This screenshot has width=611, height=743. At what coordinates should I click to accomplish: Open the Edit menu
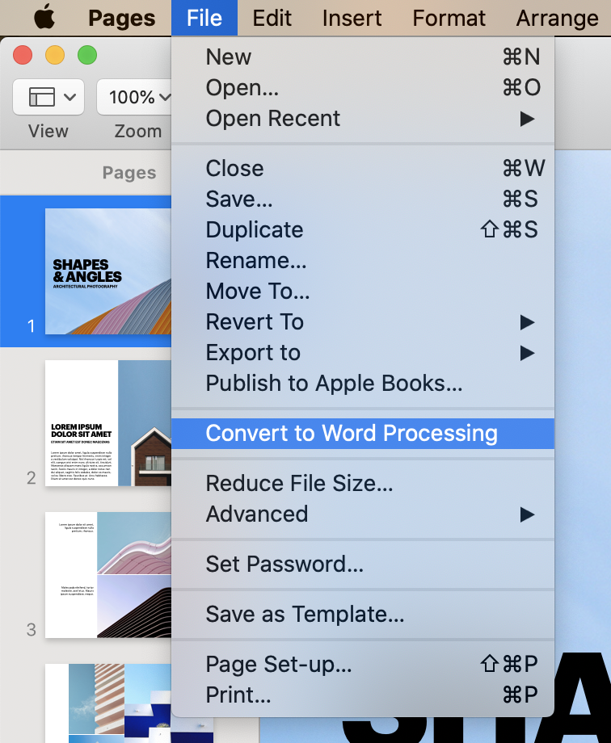272,18
